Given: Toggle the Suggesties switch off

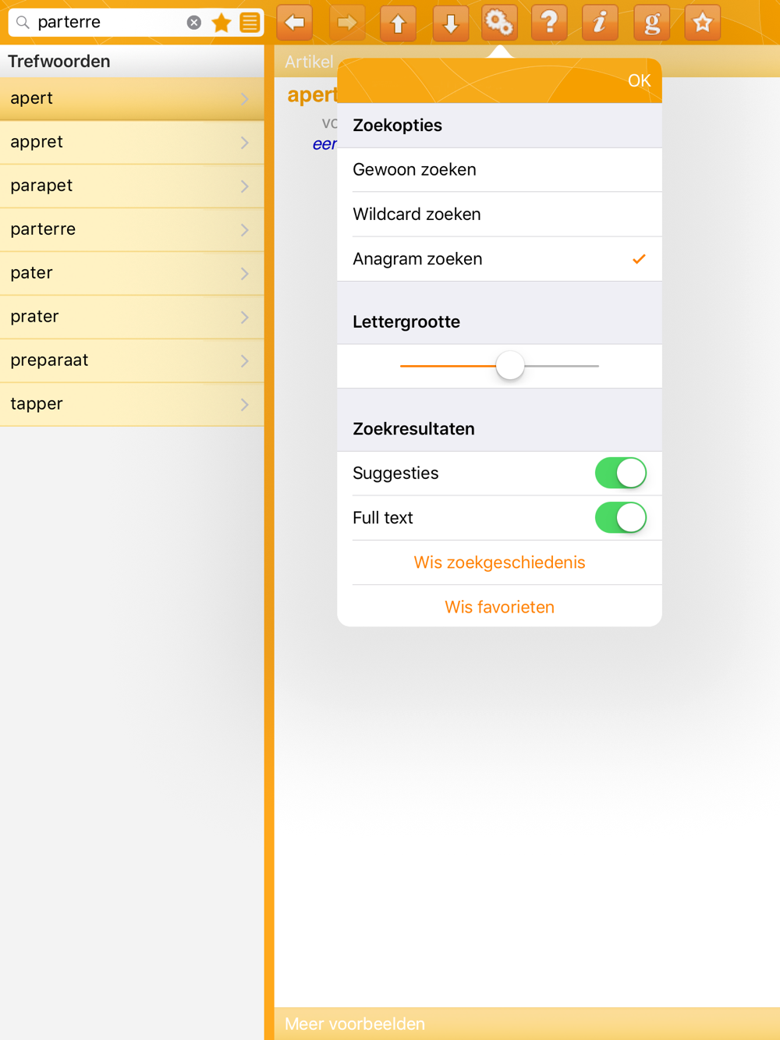Looking at the screenshot, I should coord(621,473).
